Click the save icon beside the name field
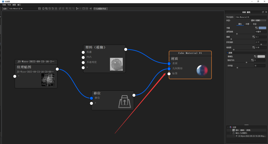Viewport: 268px width, 144px height. click(40, 9)
